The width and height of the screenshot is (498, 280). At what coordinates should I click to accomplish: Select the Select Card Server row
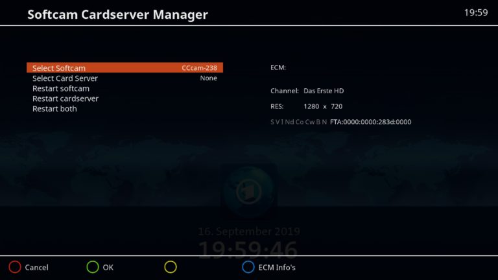pyautogui.click(x=124, y=78)
